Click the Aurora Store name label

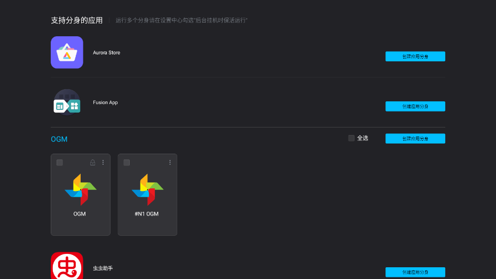[x=107, y=53]
